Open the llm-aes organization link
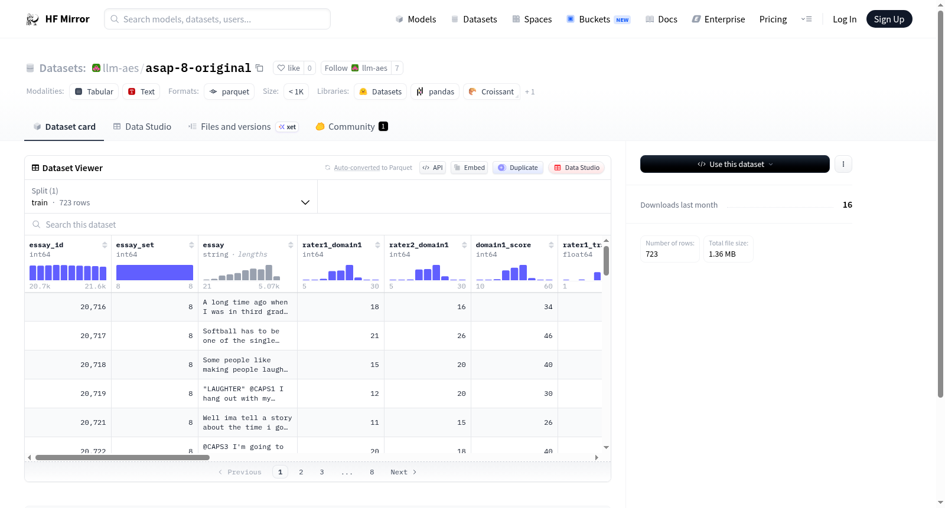 click(x=120, y=68)
